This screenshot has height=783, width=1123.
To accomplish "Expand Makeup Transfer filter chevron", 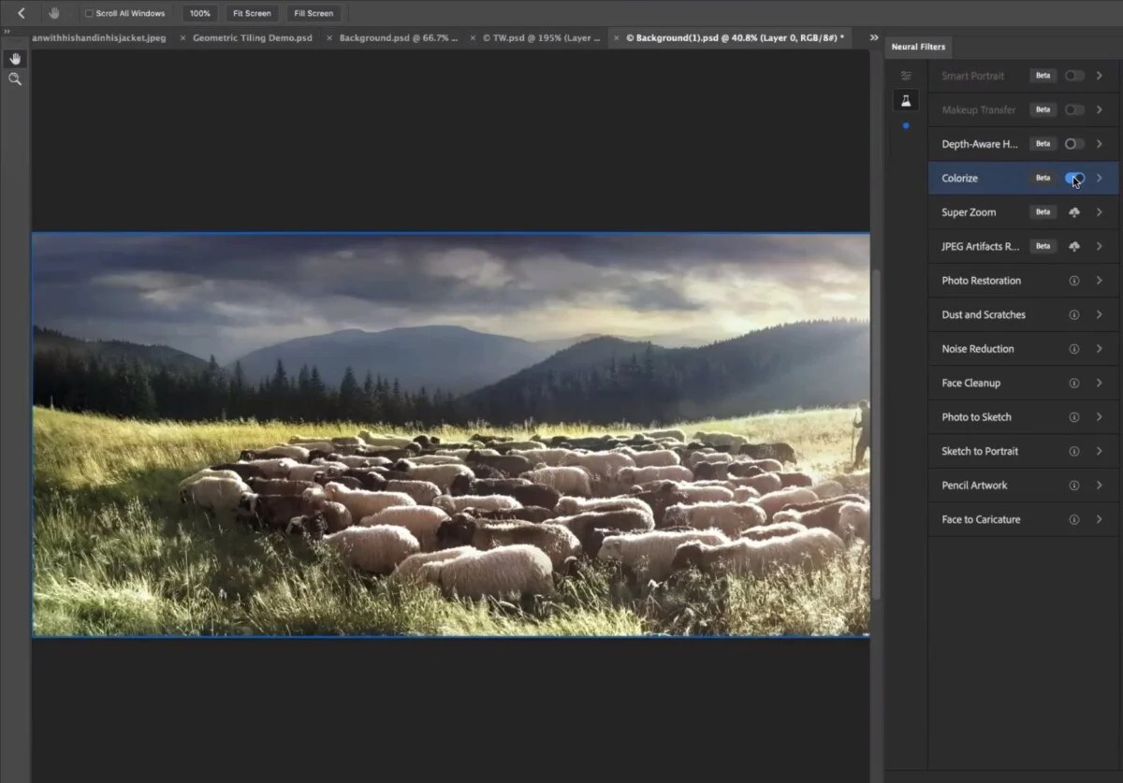I will [1100, 109].
